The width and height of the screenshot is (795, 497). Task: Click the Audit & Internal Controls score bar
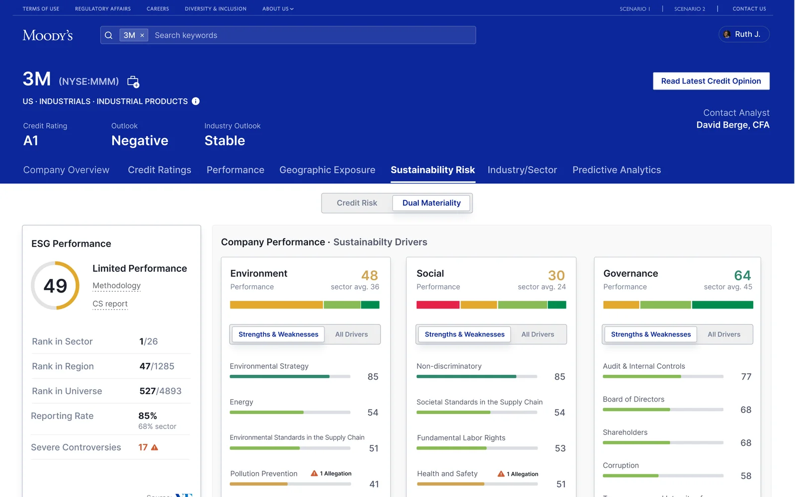click(663, 377)
